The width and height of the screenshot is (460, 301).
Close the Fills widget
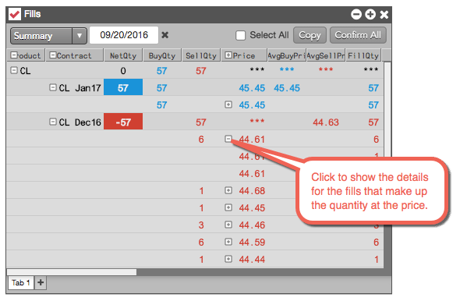click(x=384, y=14)
